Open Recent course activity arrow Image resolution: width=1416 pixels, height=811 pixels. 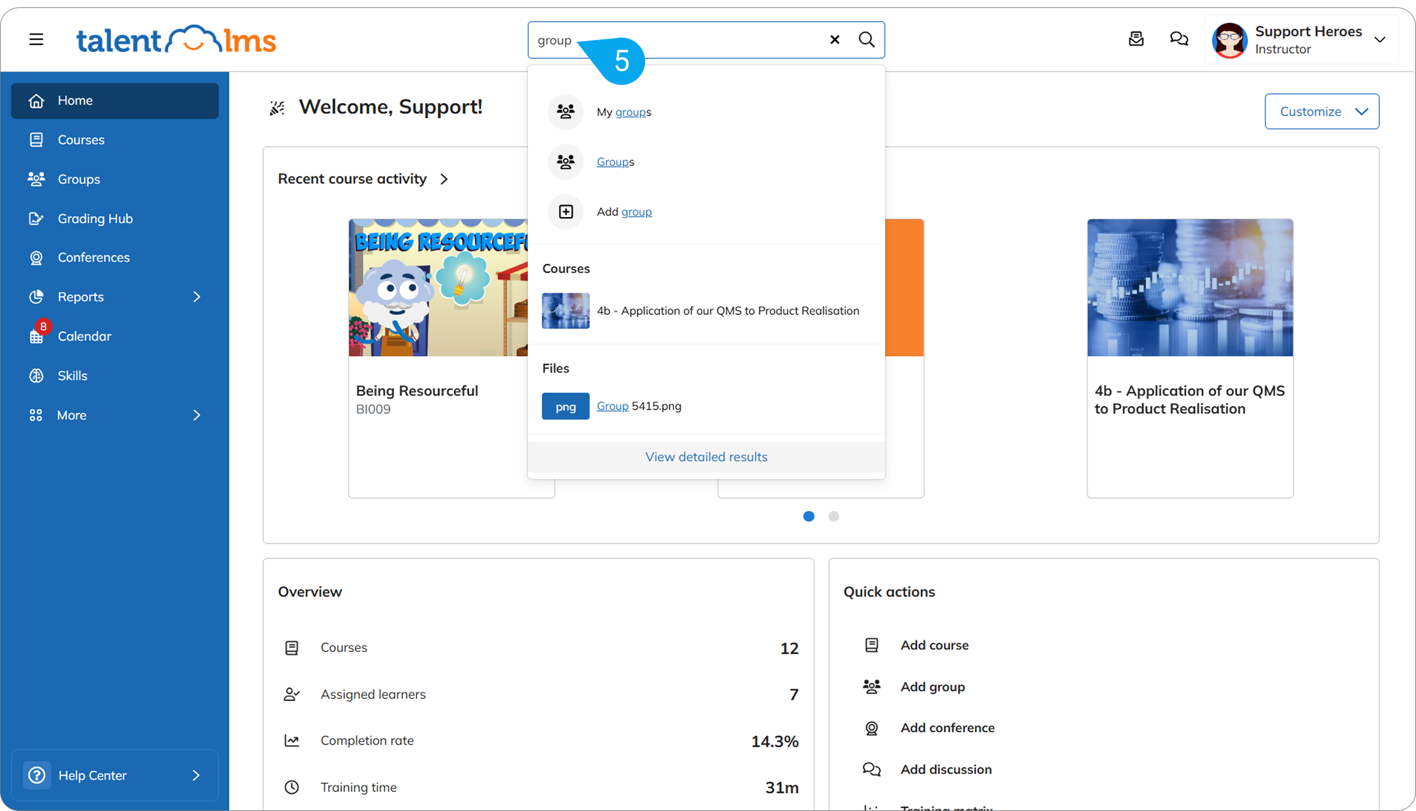[444, 179]
